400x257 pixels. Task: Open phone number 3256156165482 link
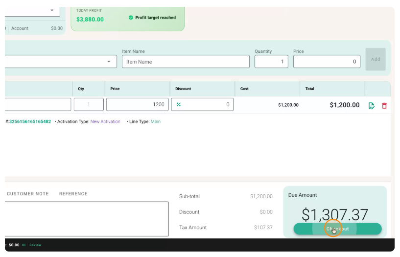pyautogui.click(x=30, y=121)
